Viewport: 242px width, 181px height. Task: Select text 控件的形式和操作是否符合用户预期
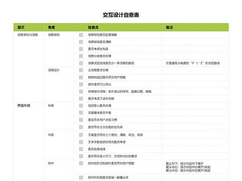coord(111,163)
